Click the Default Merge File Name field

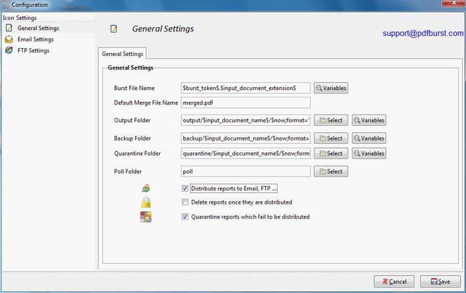246,103
